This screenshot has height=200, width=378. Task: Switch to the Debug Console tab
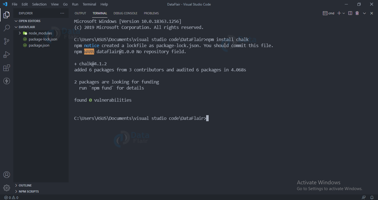click(x=125, y=13)
